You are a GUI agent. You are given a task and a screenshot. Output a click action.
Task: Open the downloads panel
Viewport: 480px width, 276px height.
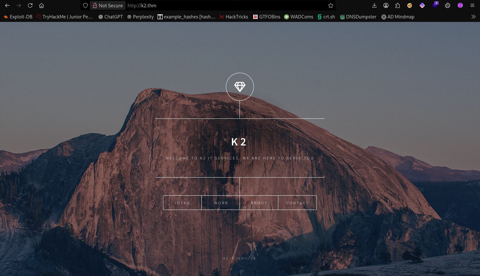pyautogui.click(x=374, y=5)
